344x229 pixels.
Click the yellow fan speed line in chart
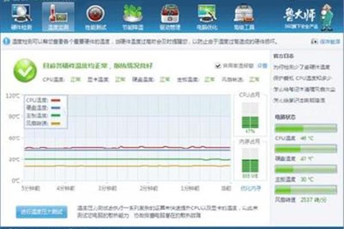[127, 166]
